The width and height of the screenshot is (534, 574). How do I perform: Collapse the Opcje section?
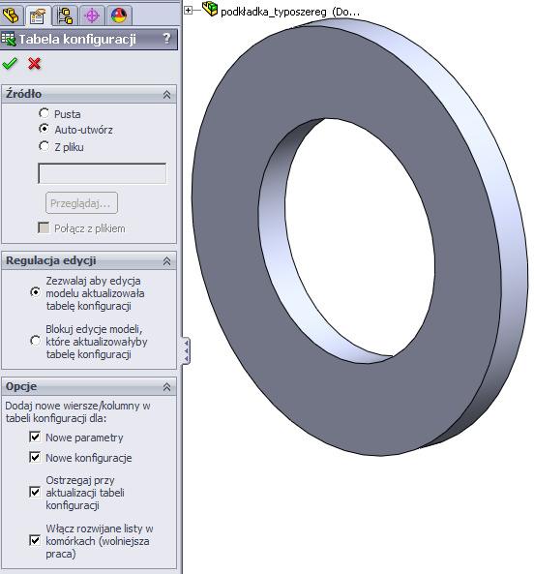point(166,387)
